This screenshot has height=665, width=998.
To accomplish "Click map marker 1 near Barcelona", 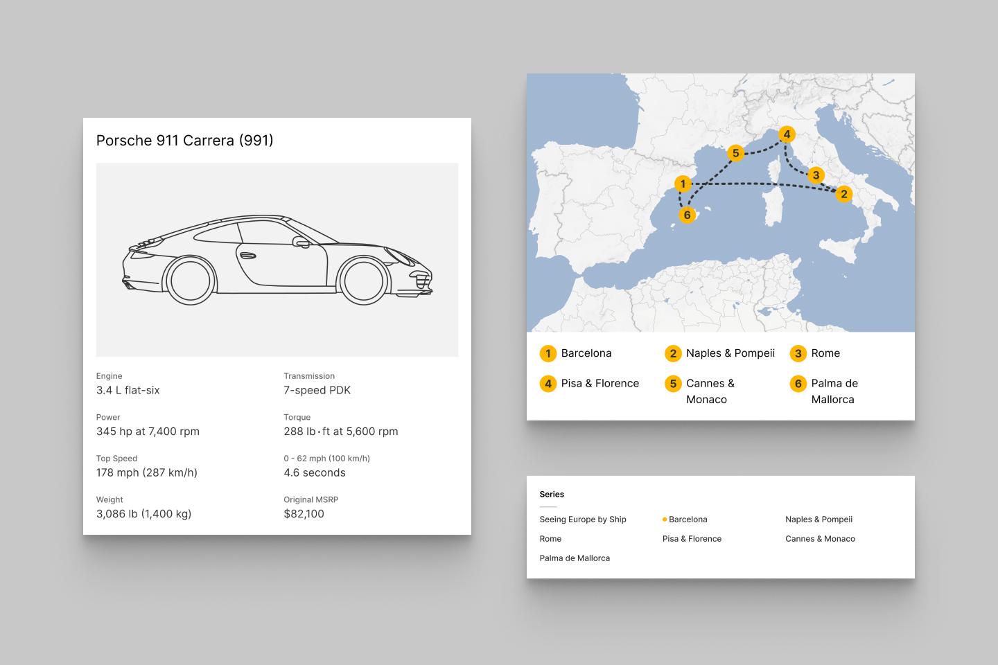I will [683, 184].
